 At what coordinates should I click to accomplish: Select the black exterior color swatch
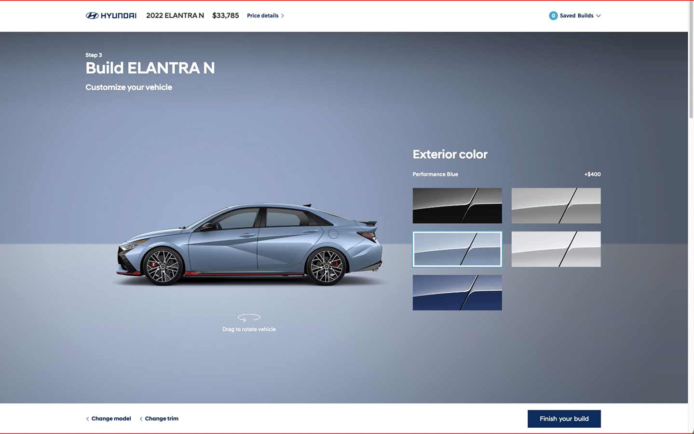tap(457, 205)
